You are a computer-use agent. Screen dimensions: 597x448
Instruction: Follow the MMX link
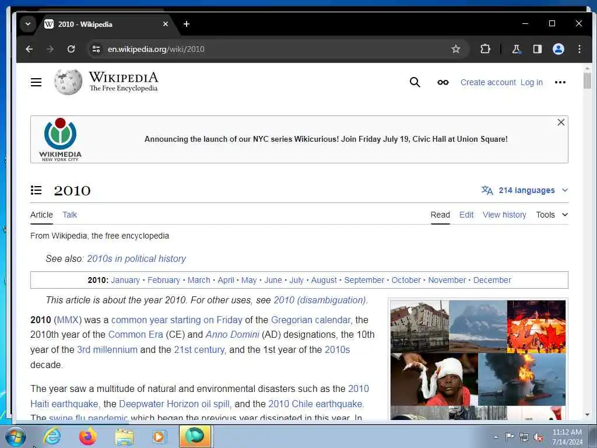tap(68, 320)
